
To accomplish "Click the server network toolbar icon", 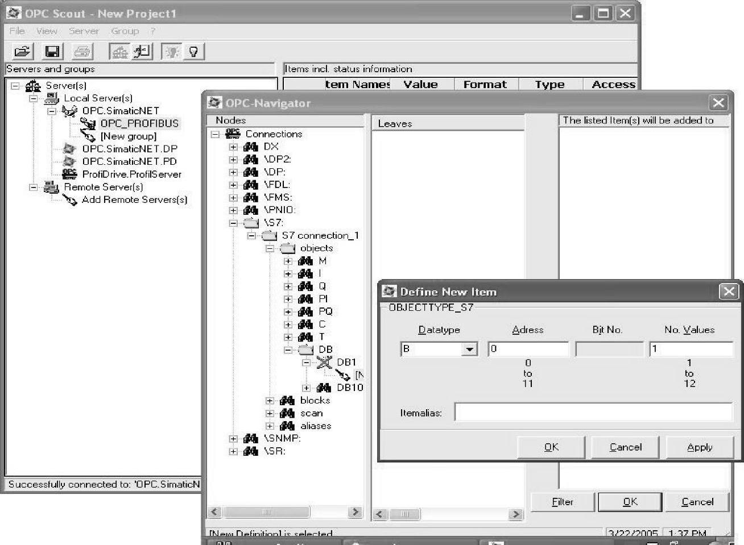I will point(119,52).
